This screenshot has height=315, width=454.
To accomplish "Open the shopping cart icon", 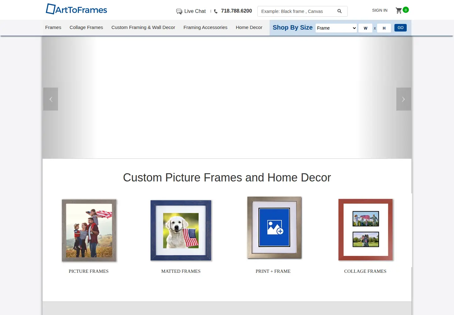I will [x=399, y=10].
